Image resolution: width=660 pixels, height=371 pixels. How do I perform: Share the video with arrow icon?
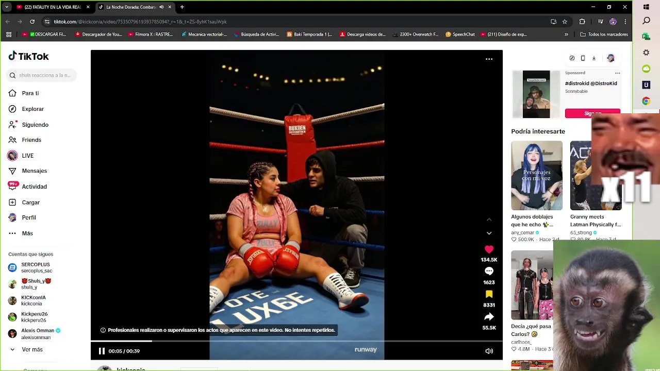click(489, 316)
